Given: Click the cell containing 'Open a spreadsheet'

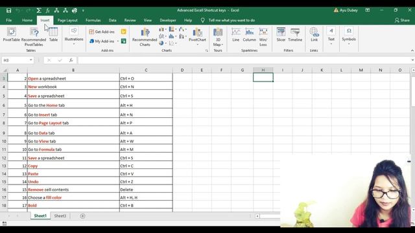Looking at the screenshot, I should (73, 78).
